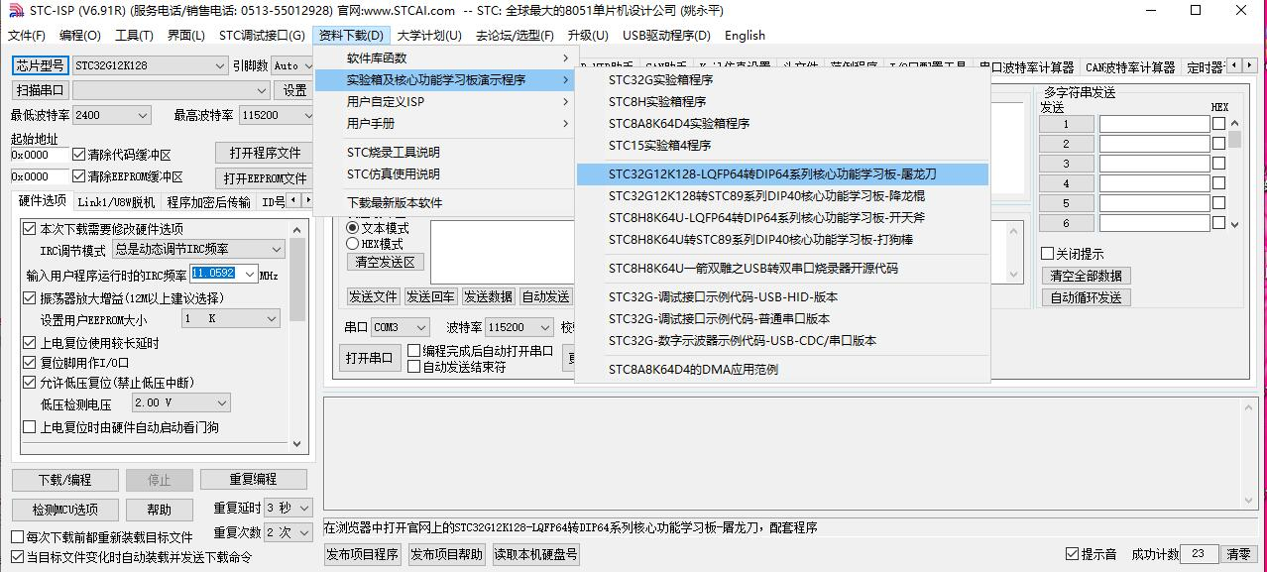Switch to the 程序加密后传输 tab
This screenshot has width=1267, height=572.
[208, 202]
